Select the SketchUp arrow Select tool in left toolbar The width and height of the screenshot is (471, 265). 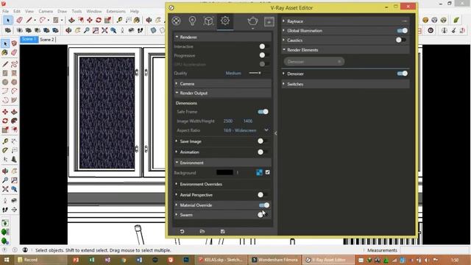(x=5, y=44)
